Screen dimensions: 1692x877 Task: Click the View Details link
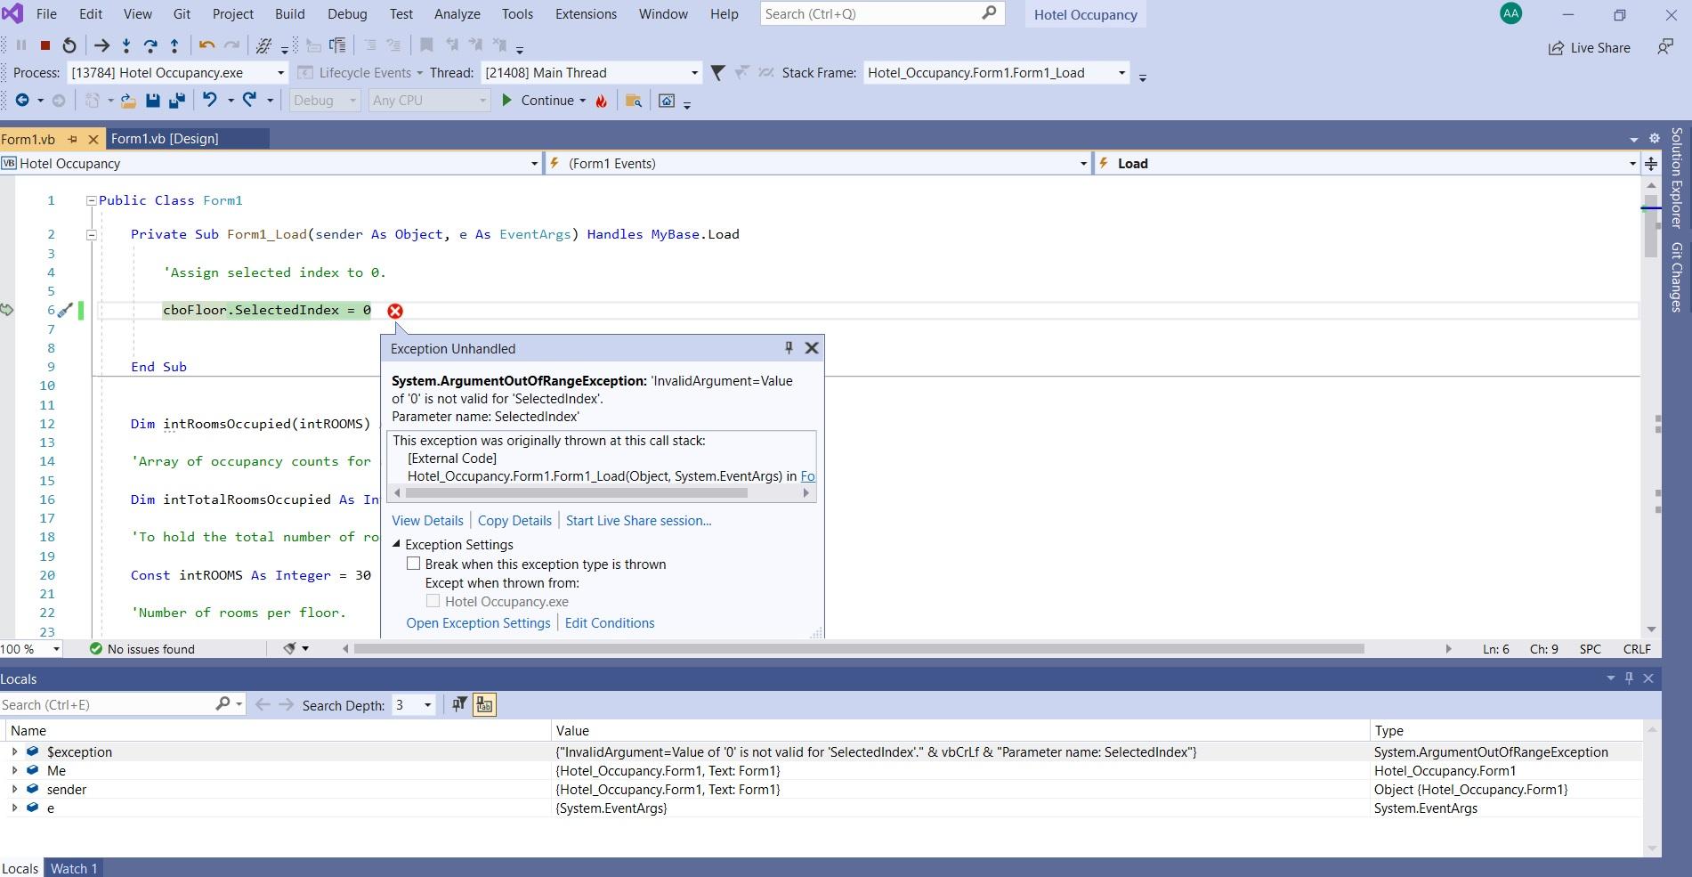[427, 520]
